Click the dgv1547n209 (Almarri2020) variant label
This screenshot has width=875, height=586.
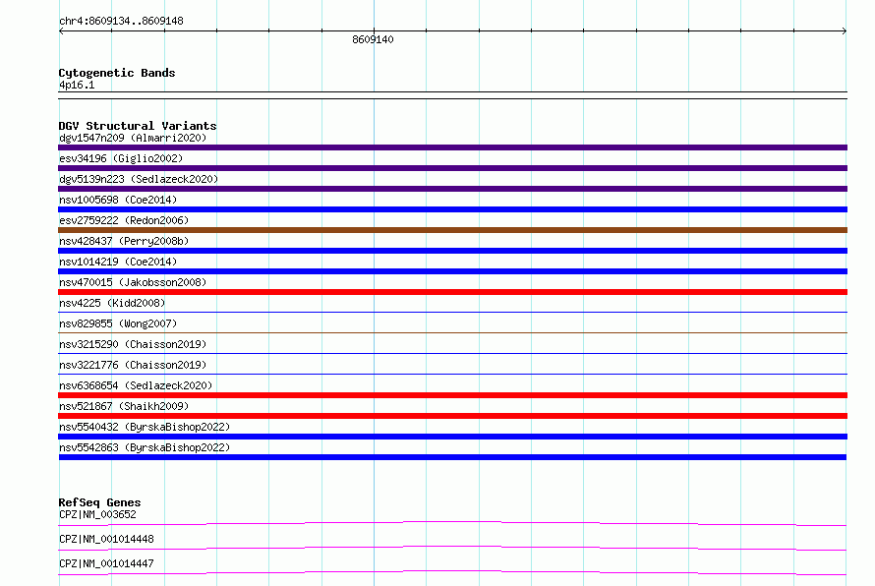133,138
